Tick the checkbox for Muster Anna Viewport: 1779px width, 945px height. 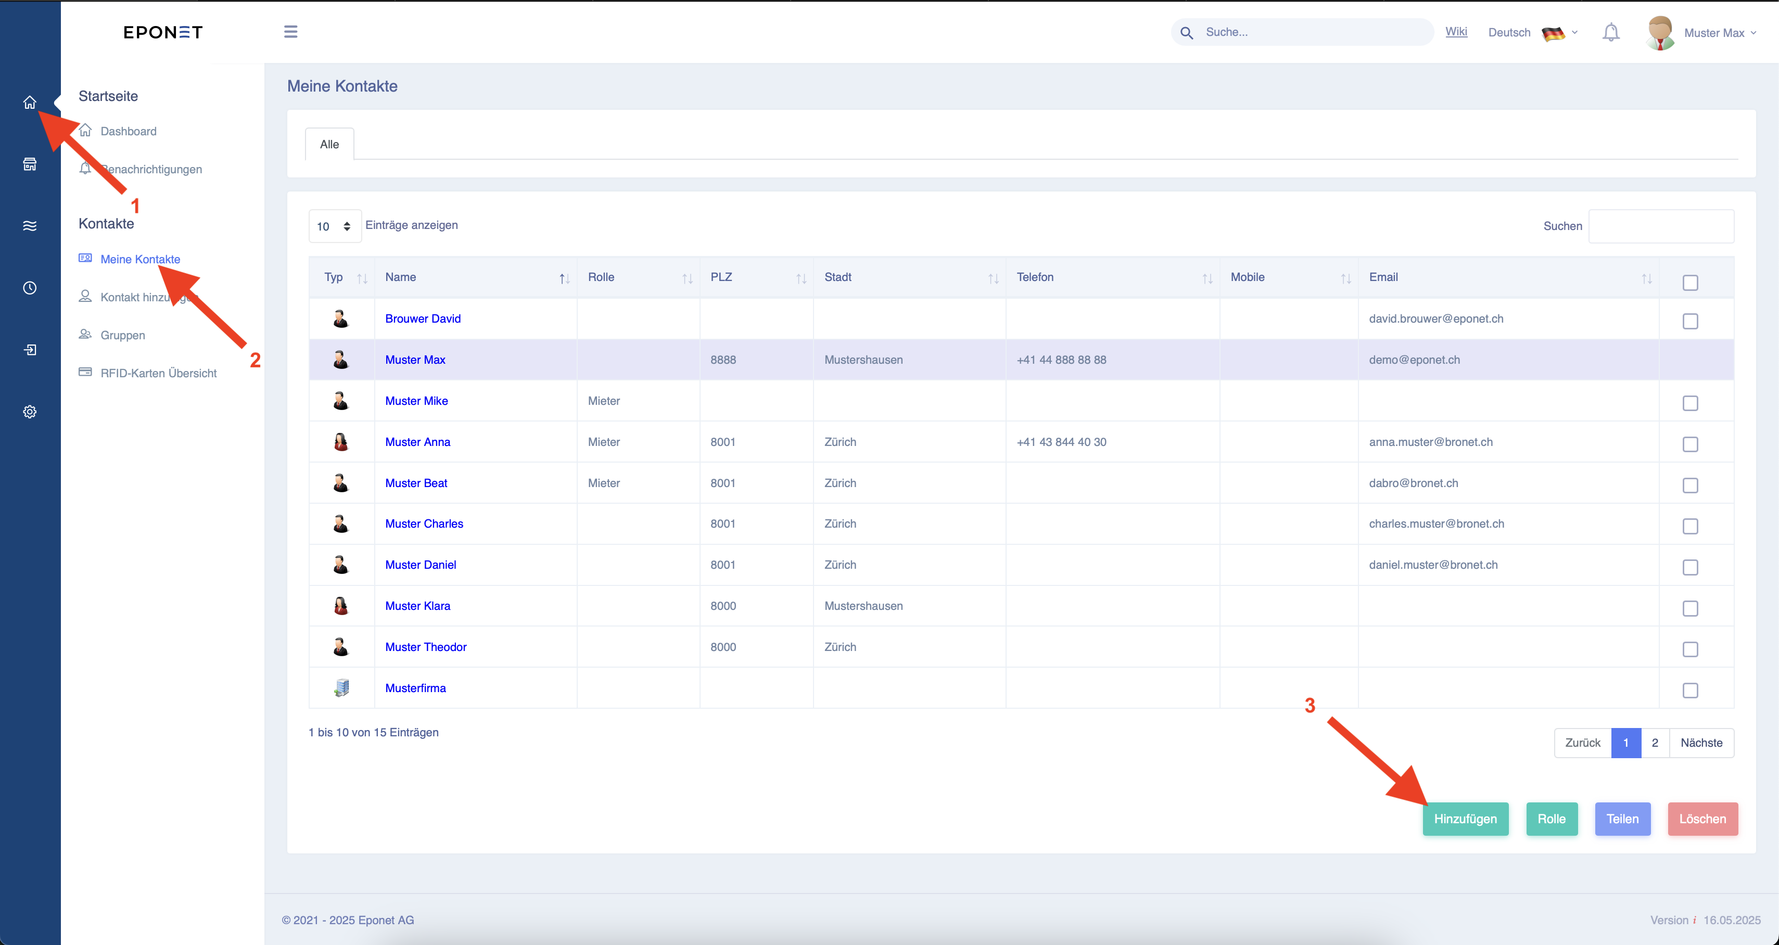1690,444
